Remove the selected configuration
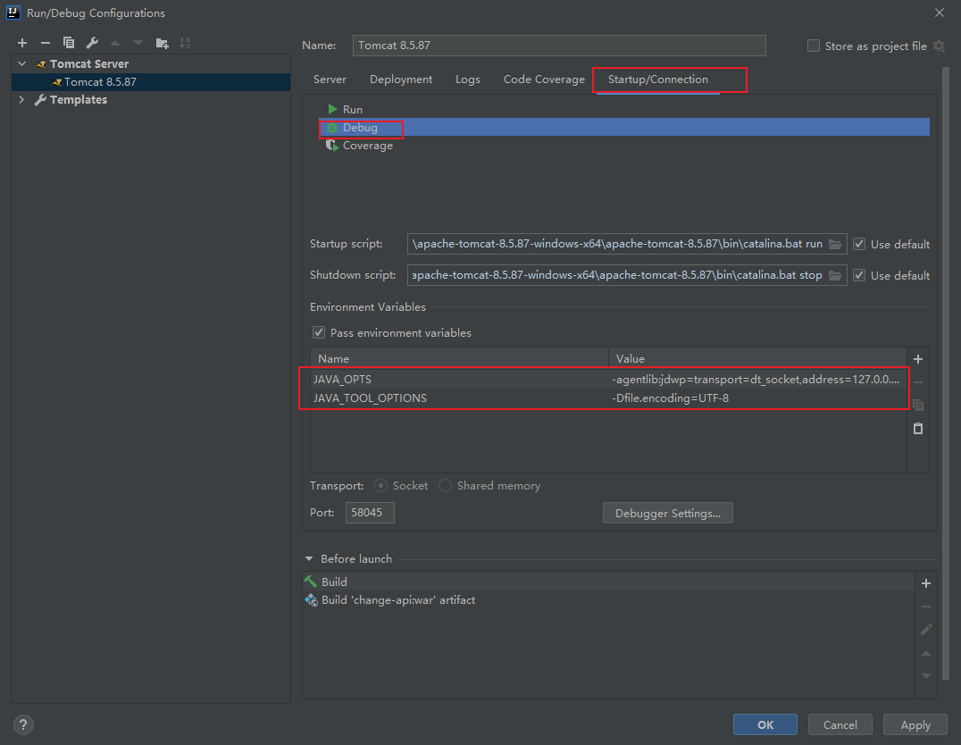This screenshot has height=745, width=961. (x=46, y=43)
